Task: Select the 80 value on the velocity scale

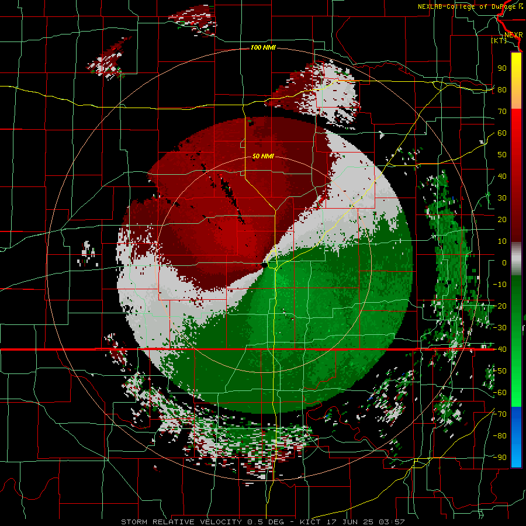Action: 502,89
